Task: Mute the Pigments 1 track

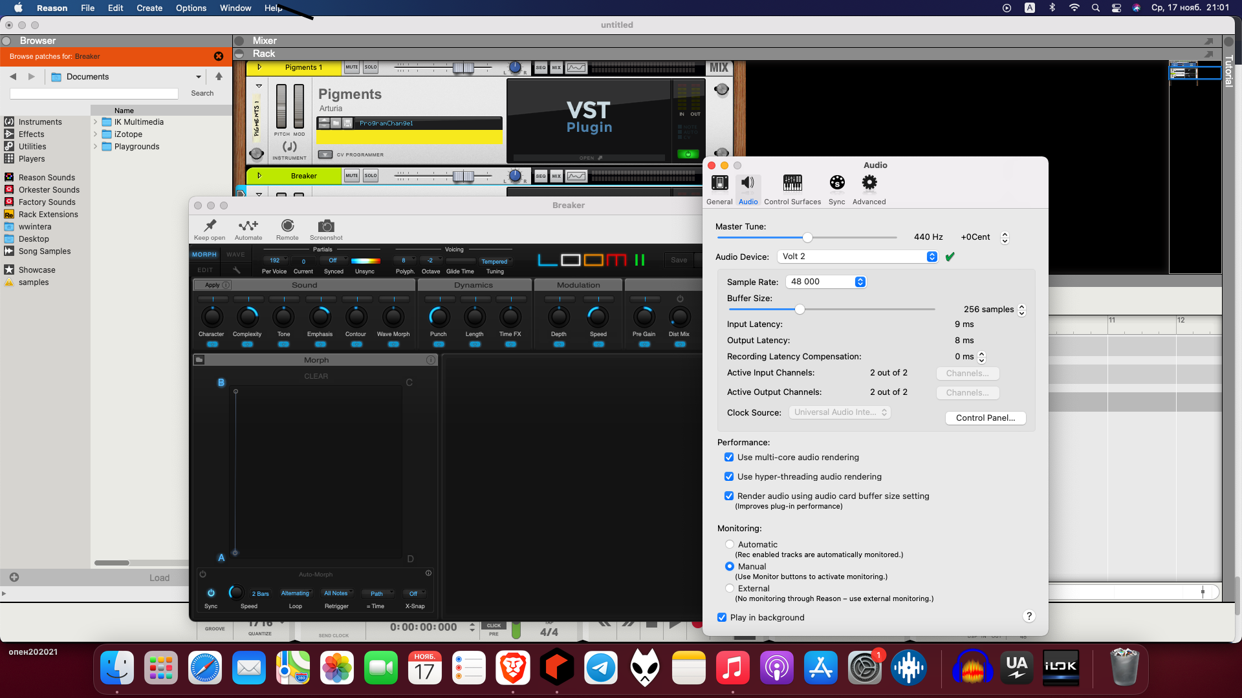Action: click(351, 67)
